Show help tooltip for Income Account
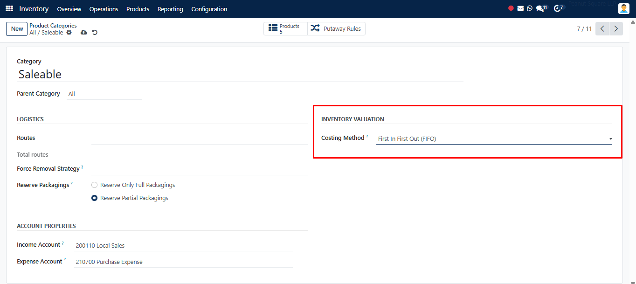 (x=63, y=243)
